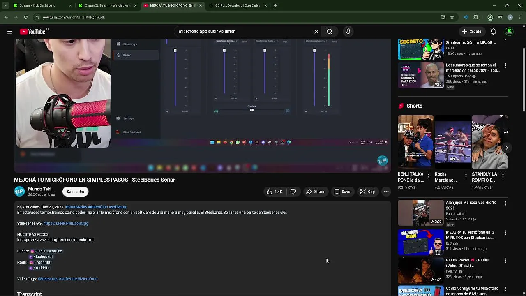Open browser downloads icon
This screenshot has height=296, width=526.
pos(490,17)
